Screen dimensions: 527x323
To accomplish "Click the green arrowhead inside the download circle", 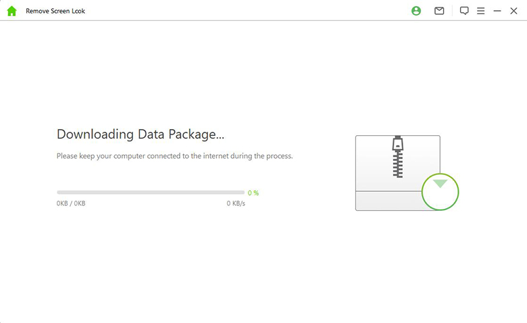I will pyautogui.click(x=441, y=184).
